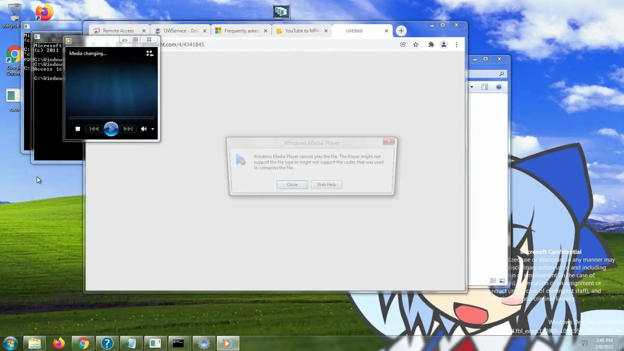
Task: Dismiss error dialog using its title bar X
Action: tap(389, 141)
